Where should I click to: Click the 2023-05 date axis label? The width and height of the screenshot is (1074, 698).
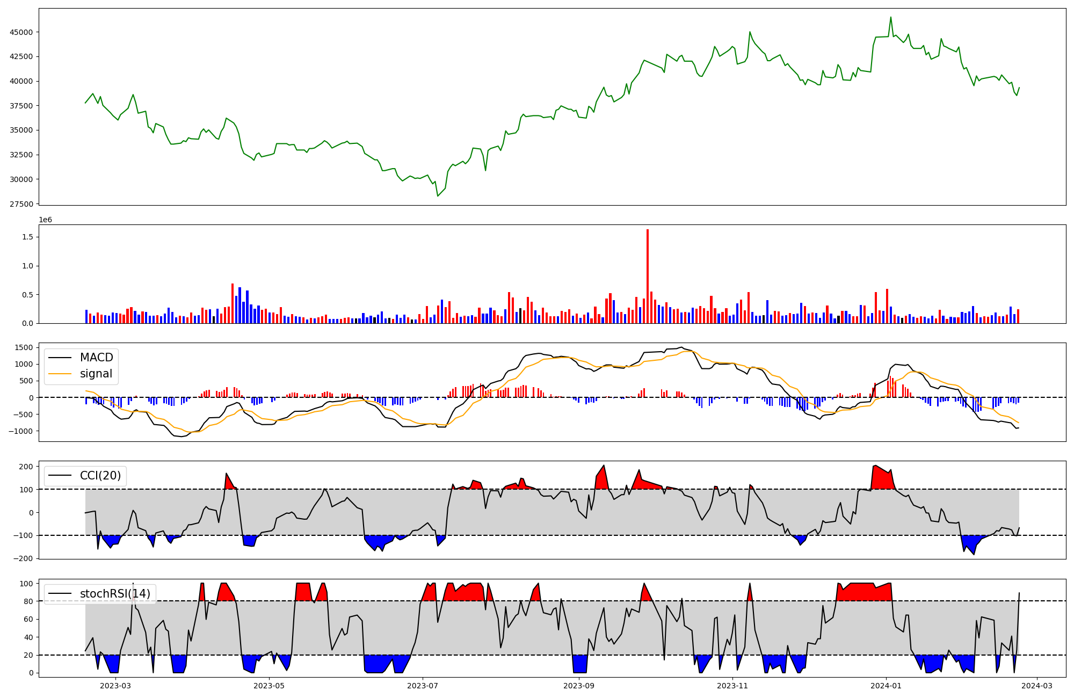point(269,686)
